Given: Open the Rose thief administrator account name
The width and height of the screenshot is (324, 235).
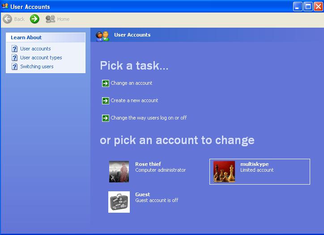Looking at the screenshot, I should coord(148,164).
